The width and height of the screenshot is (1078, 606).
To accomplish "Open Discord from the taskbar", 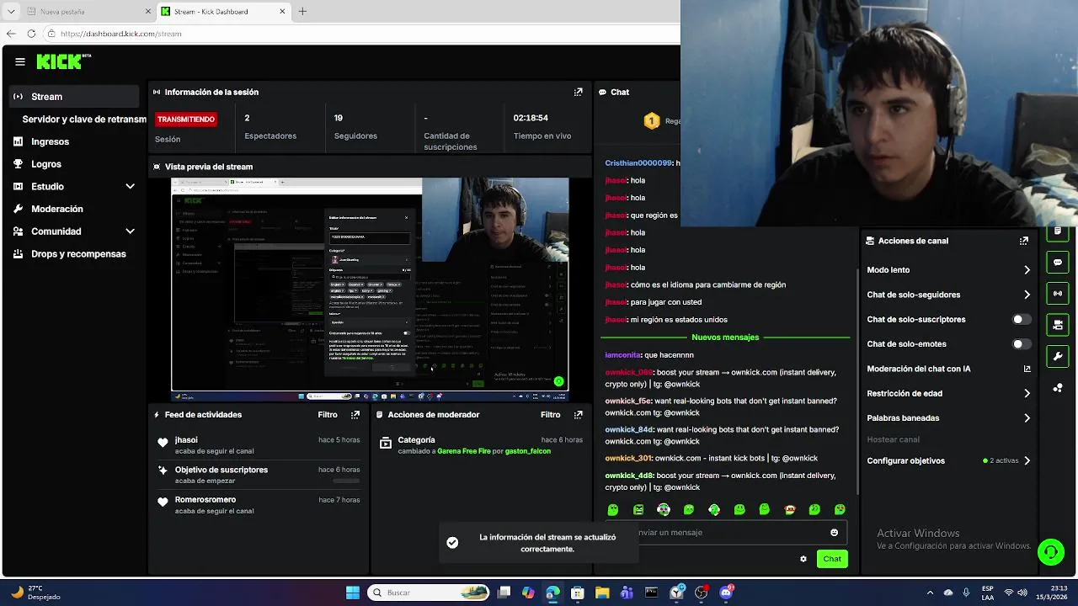I will (726, 593).
